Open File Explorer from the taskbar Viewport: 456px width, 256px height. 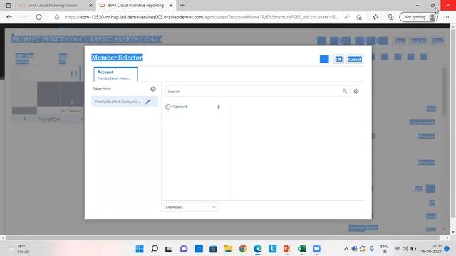coord(228,249)
